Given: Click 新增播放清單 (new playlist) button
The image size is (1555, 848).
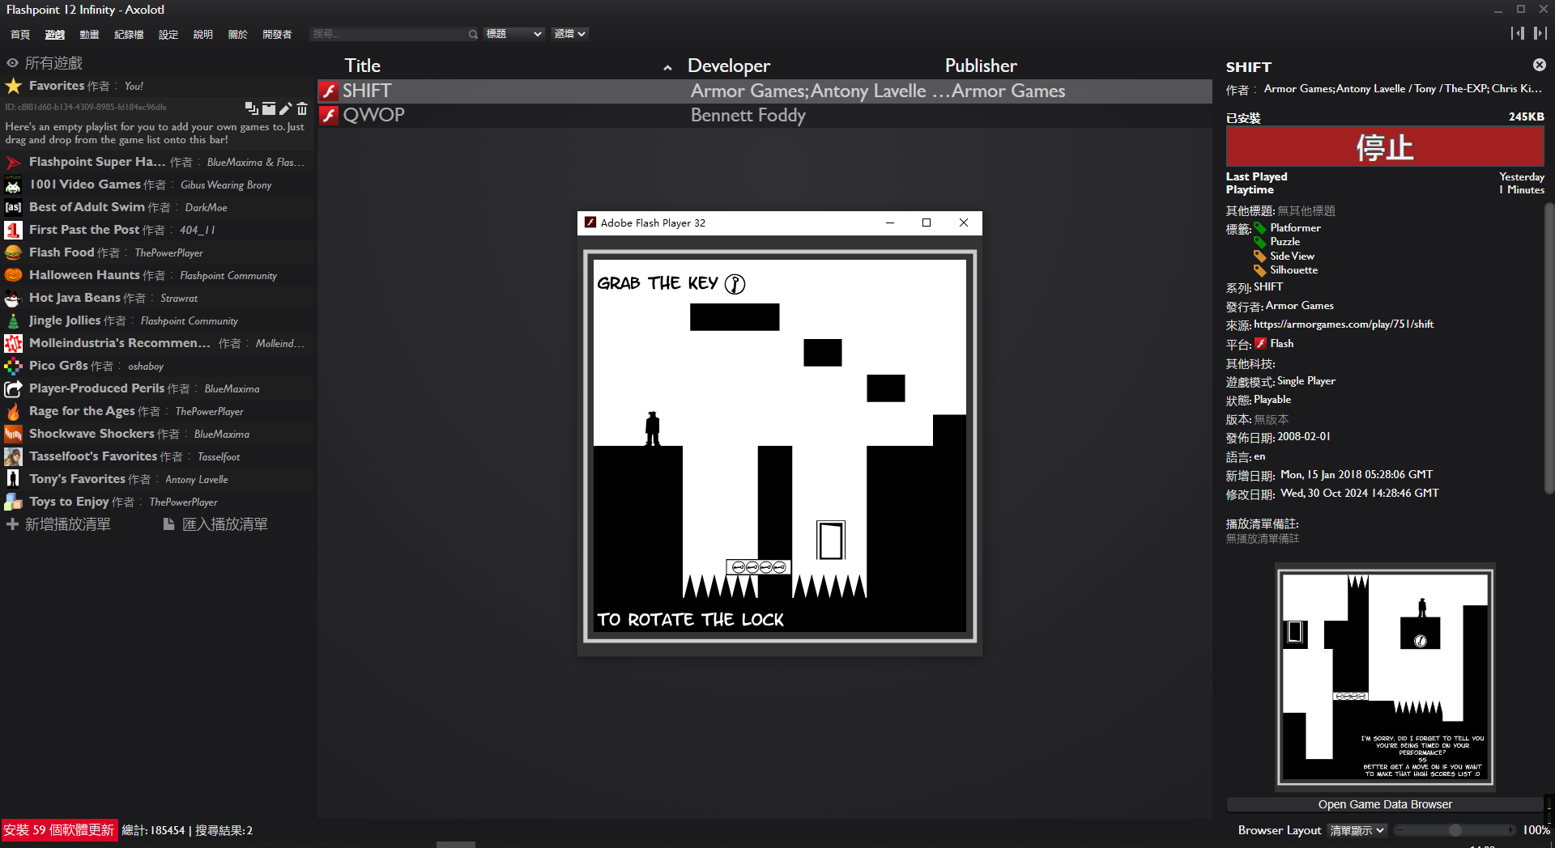Looking at the screenshot, I should pyautogui.click(x=58, y=524).
